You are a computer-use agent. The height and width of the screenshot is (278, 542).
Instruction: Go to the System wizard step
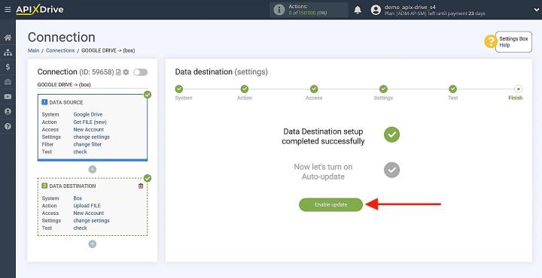179,89
